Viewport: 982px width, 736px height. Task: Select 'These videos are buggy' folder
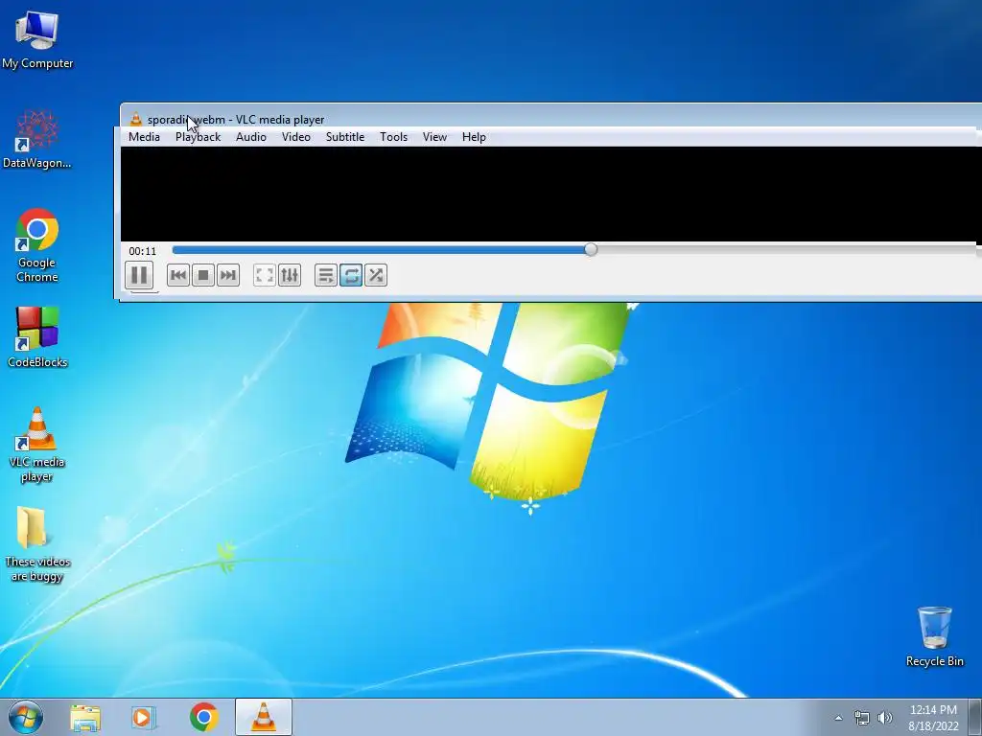pos(37,544)
